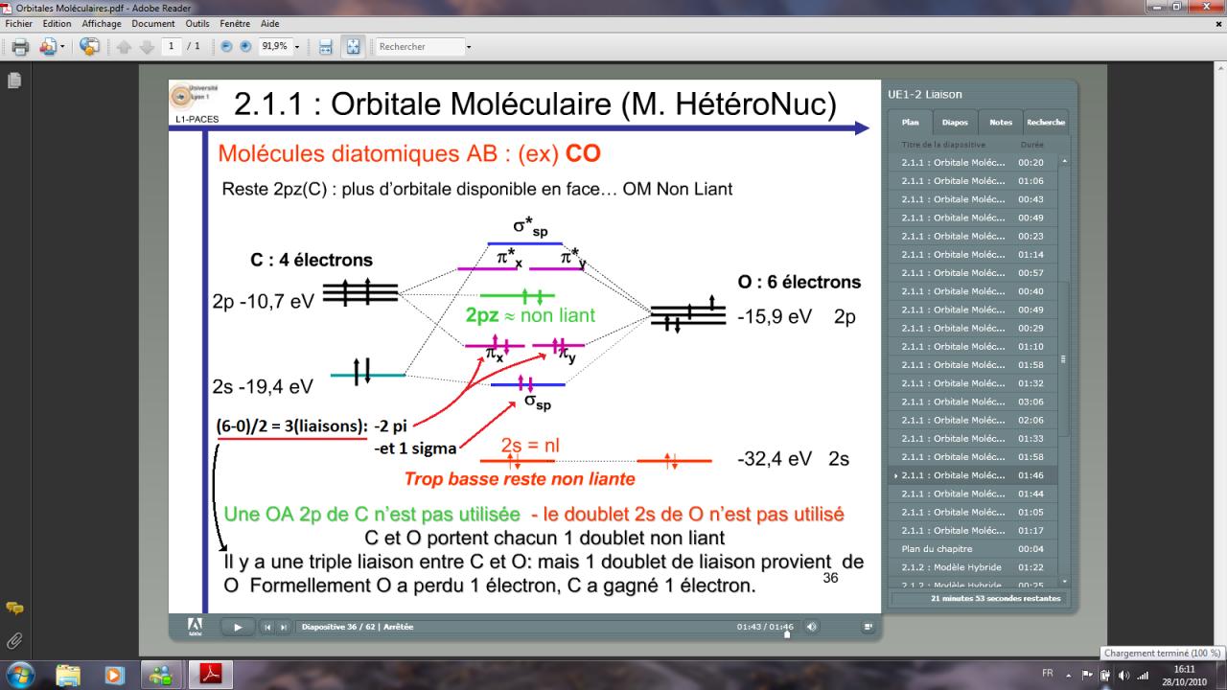Print the document with the printer icon
This screenshot has height=690, width=1227.
20,46
